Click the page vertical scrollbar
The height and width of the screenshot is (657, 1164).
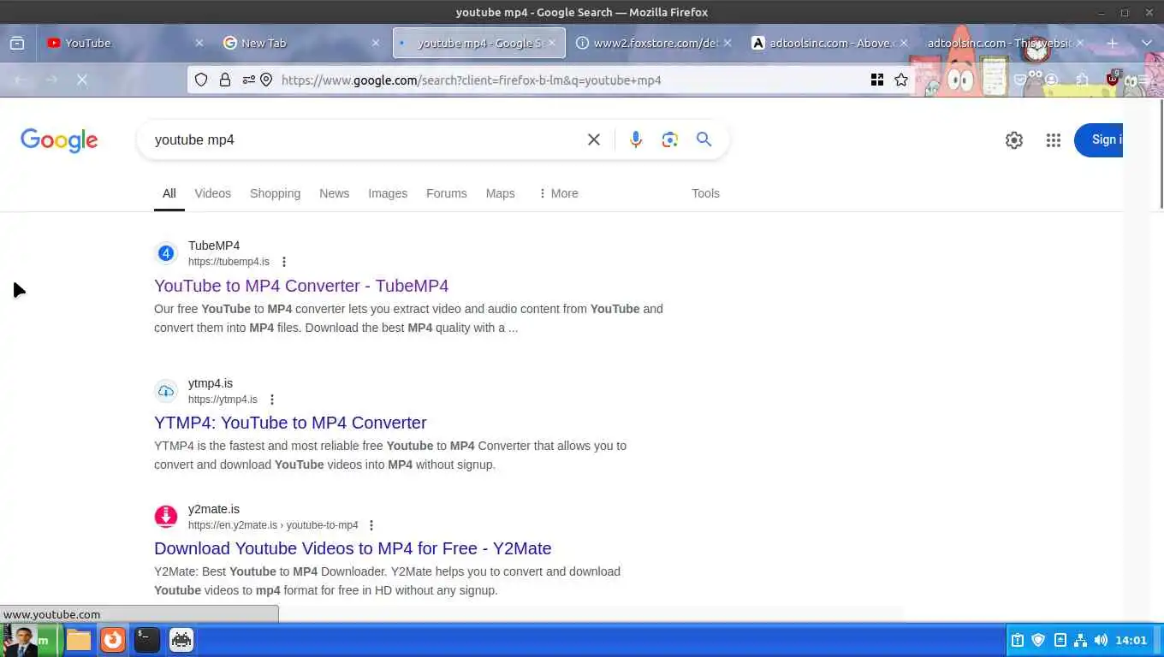coord(1160,152)
